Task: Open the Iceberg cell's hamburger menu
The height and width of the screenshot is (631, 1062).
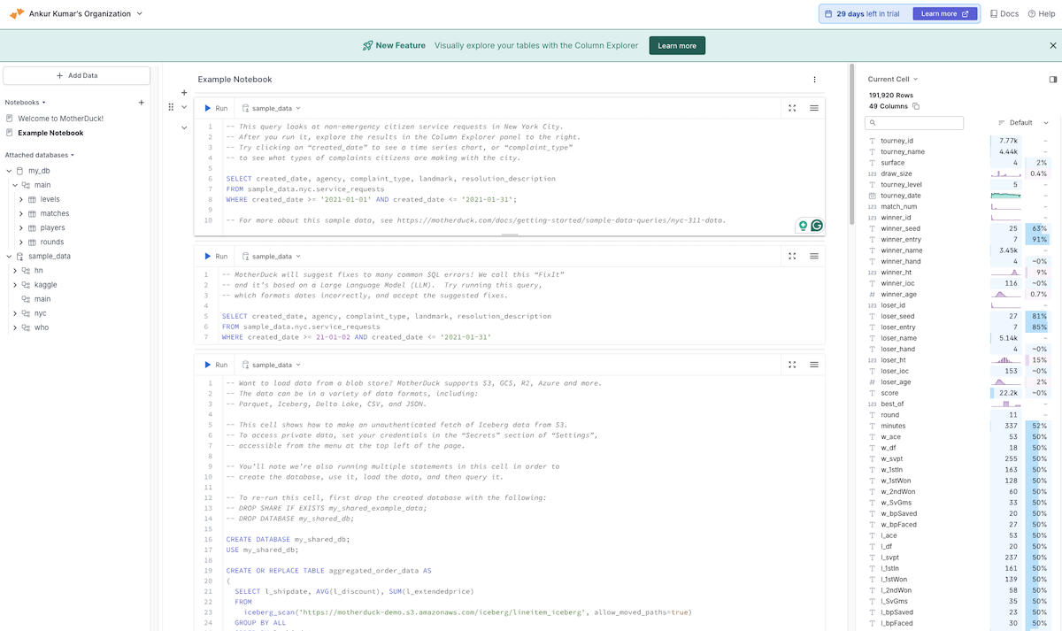Action: [814, 365]
